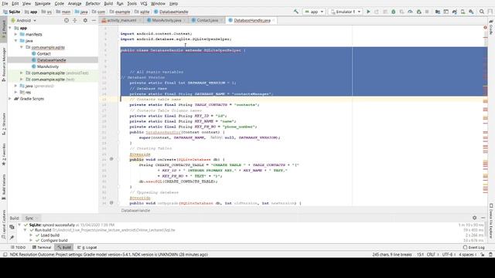495x278 pixels.
Task: Close the DatabaseHandle.java tab
Action: (273, 20)
